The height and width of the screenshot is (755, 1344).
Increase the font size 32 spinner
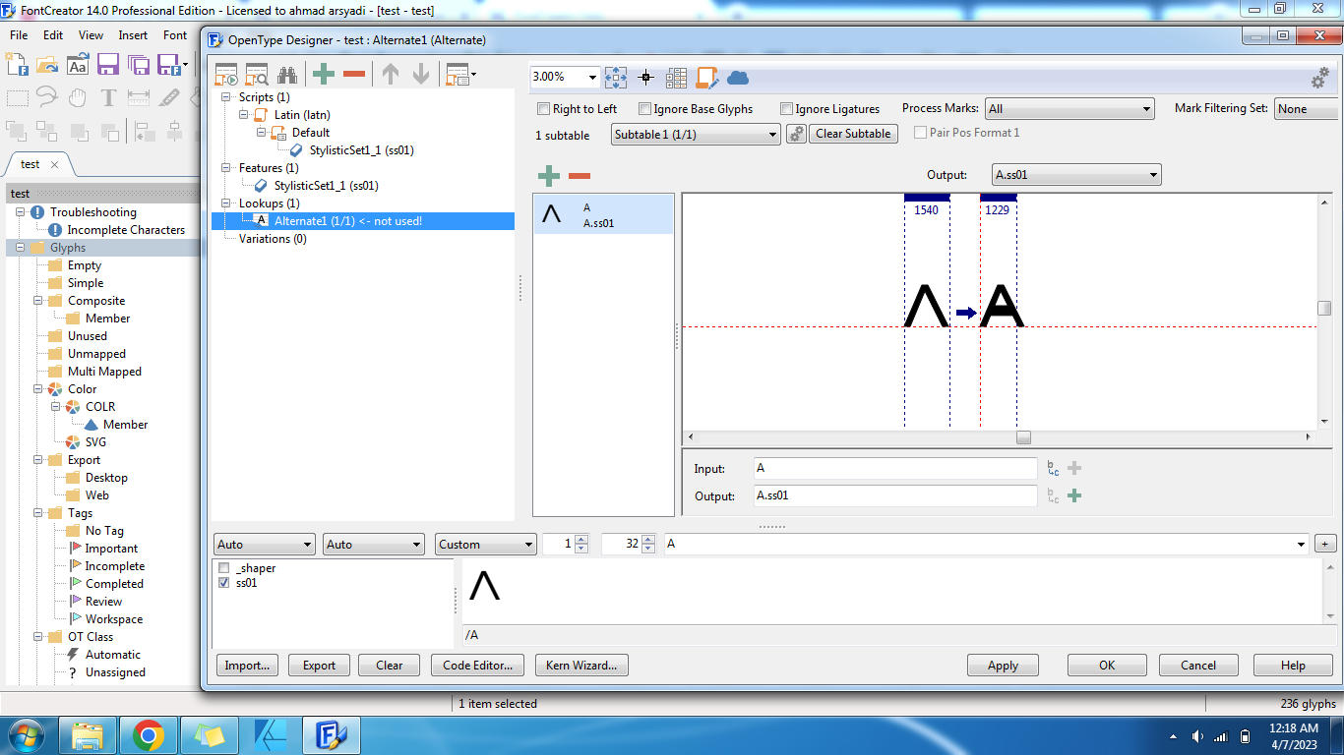click(648, 539)
